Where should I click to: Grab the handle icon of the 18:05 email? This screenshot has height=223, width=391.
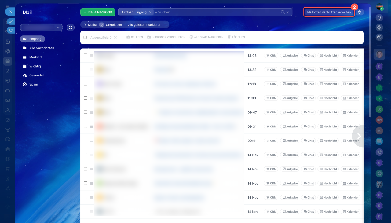pos(92,56)
